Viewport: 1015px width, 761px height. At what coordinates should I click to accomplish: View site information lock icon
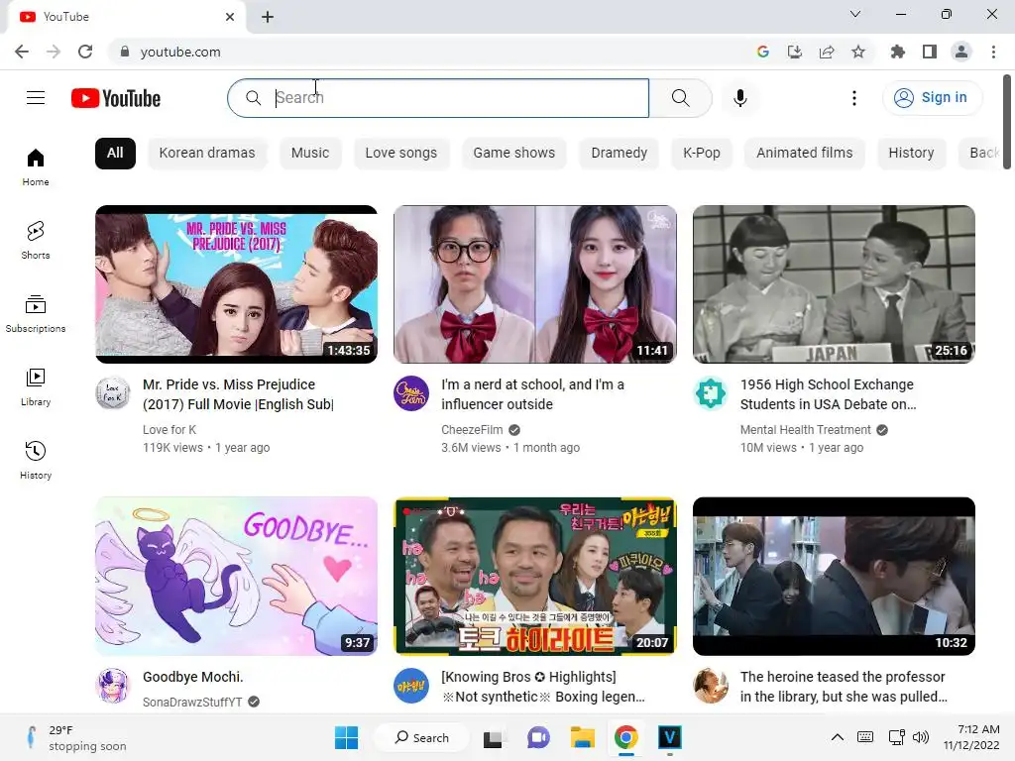click(x=125, y=52)
